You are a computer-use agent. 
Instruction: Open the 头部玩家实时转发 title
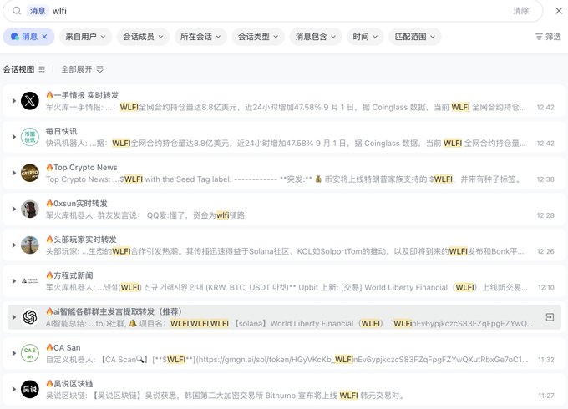click(81, 240)
